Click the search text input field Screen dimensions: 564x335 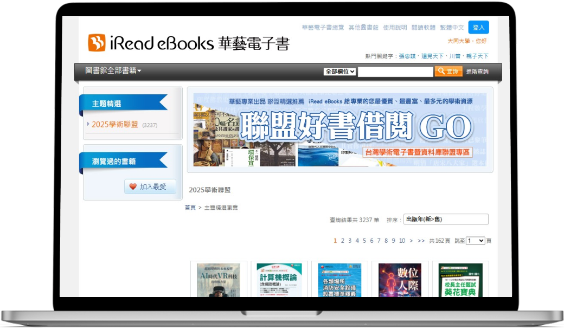(395, 72)
